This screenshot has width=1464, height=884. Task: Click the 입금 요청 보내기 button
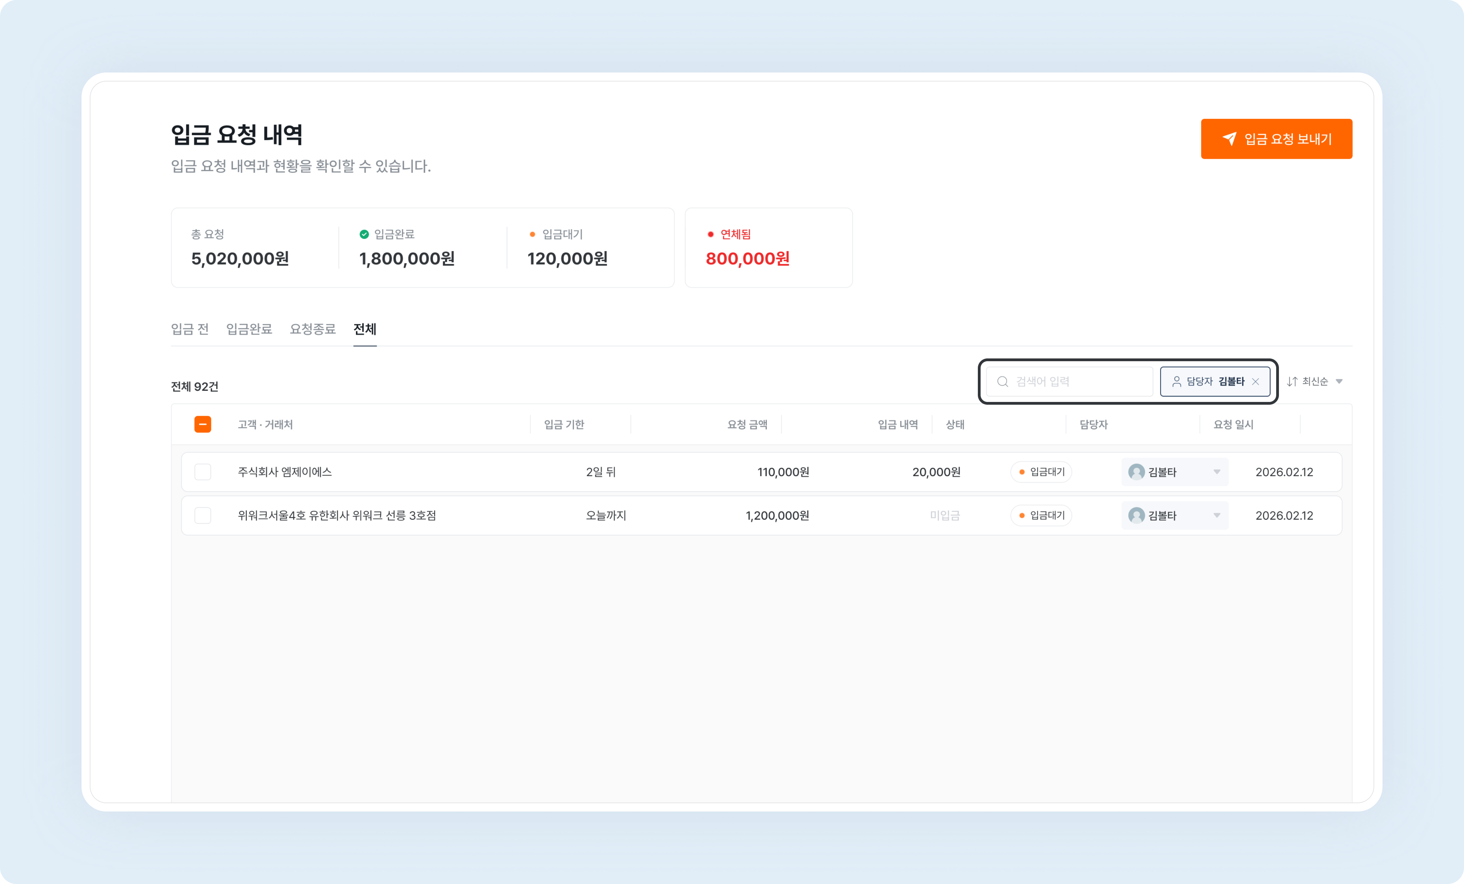tap(1276, 139)
